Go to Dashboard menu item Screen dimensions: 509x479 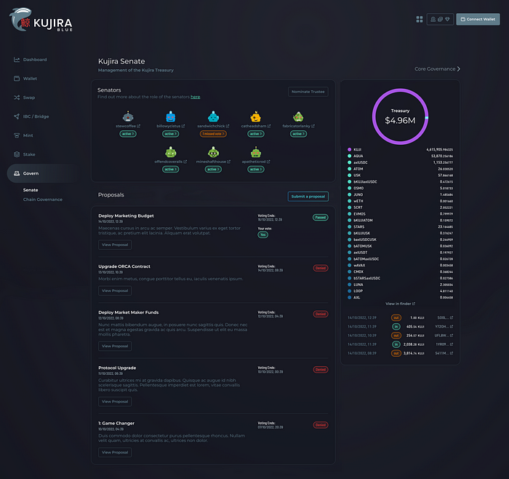click(x=35, y=60)
